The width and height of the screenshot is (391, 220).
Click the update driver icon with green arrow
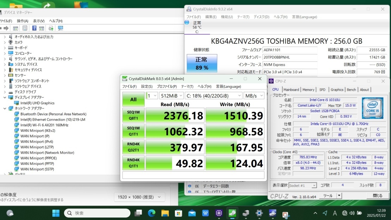[51, 28]
